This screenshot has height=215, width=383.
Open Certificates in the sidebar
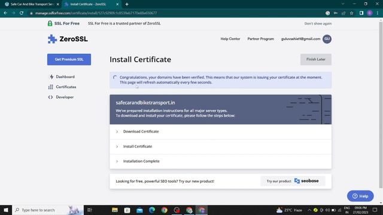(66, 87)
